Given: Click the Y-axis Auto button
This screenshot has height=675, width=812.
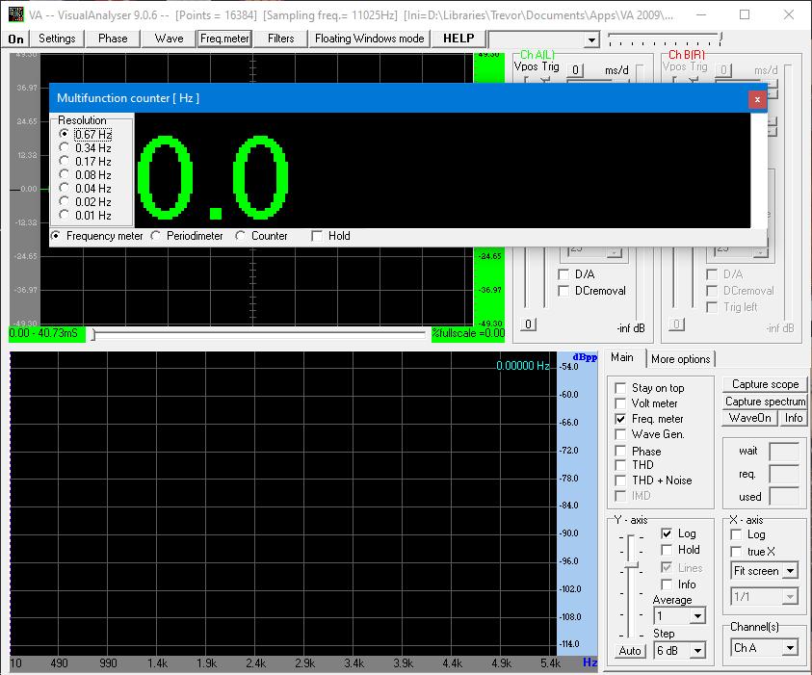Looking at the screenshot, I should point(630,651).
